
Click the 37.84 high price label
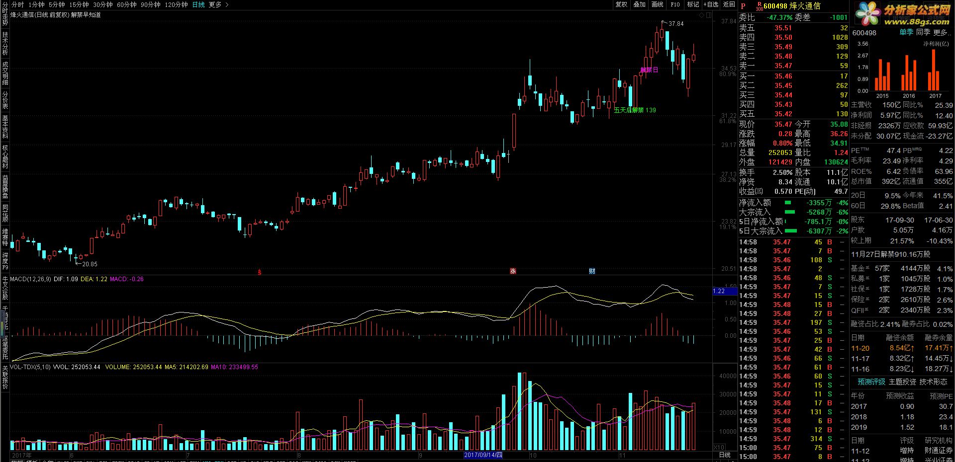tap(675, 24)
